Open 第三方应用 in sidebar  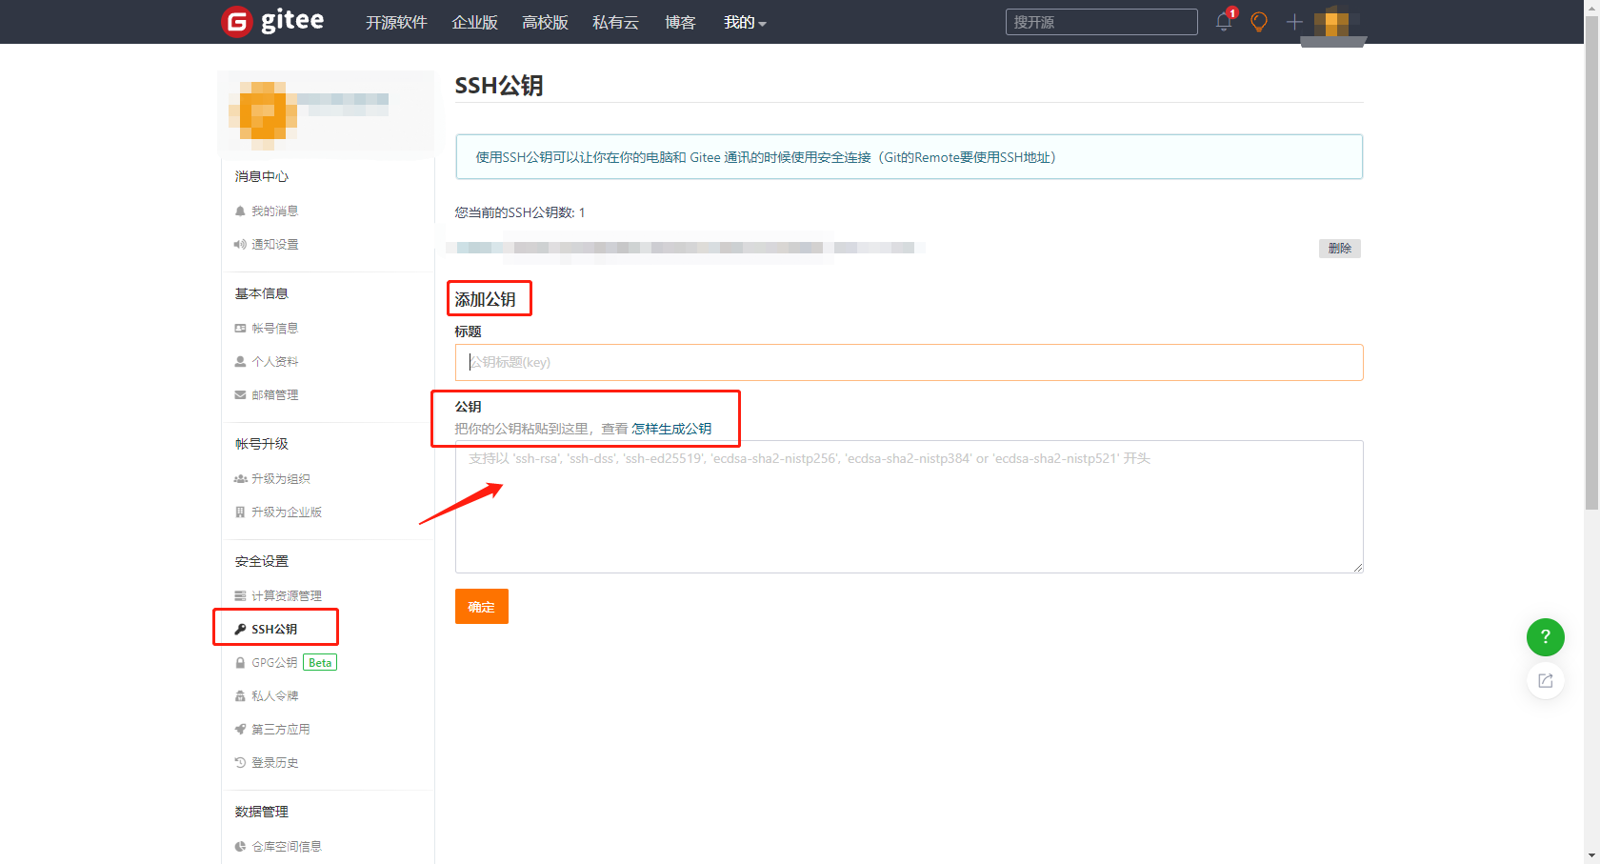pyautogui.click(x=271, y=730)
